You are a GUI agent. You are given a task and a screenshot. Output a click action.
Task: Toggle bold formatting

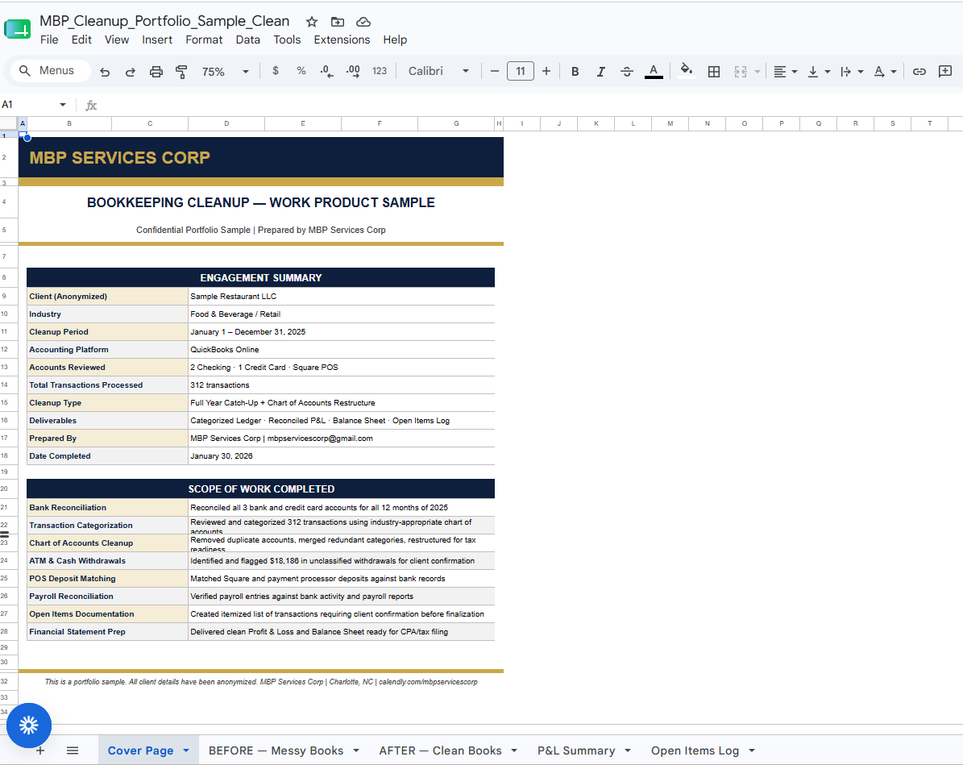[575, 71]
